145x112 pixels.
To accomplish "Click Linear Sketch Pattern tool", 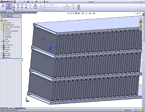I will 51,7.
